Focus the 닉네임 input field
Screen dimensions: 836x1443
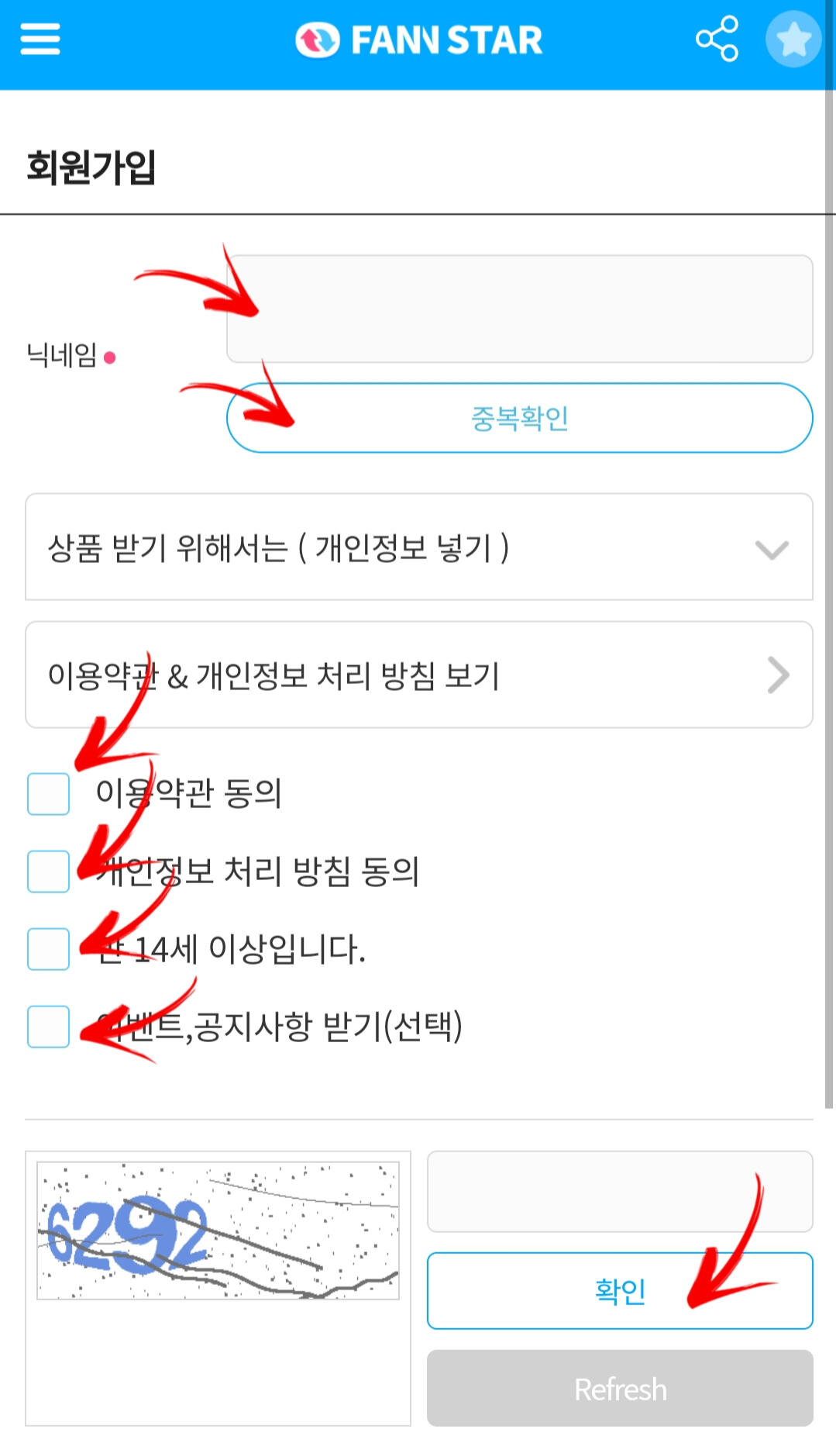click(519, 309)
